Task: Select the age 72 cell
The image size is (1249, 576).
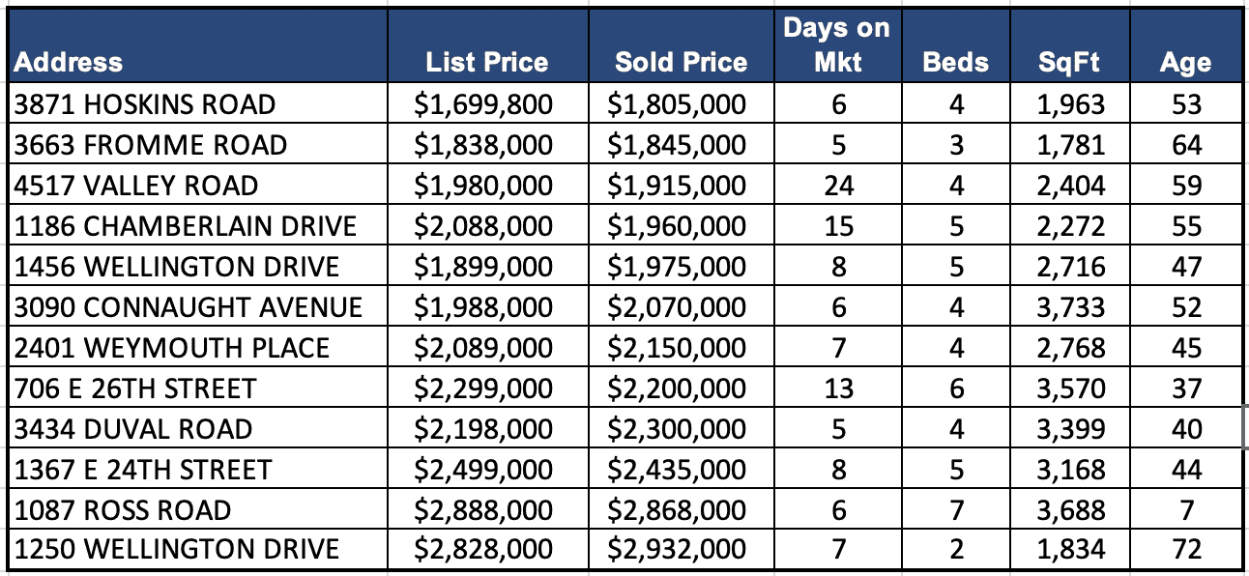Action: (1186, 550)
